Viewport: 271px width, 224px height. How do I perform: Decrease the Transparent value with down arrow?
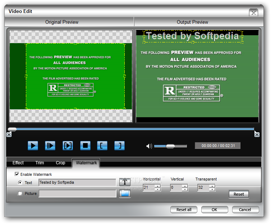[x=212, y=189]
